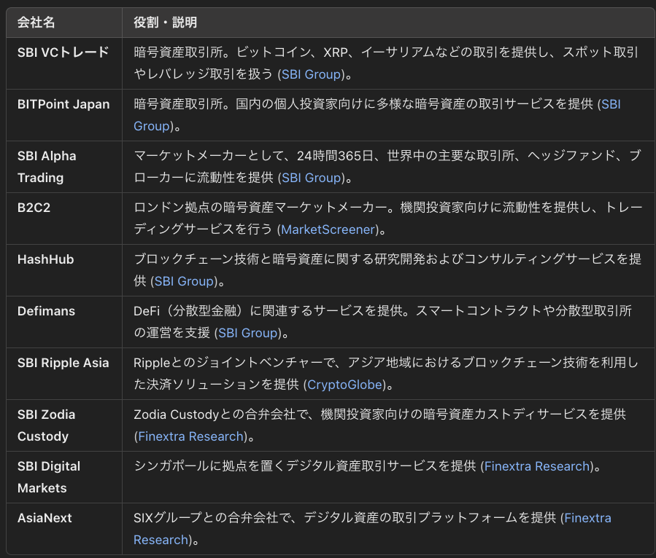Select the Defimans company name cell
656x558 pixels.
pyautogui.click(x=64, y=322)
